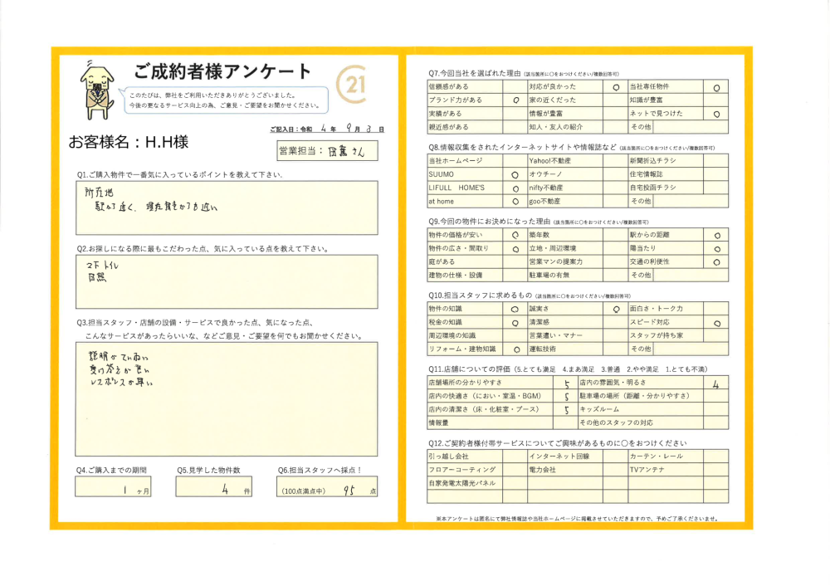Click the Q6 staff score field showing 95

(327, 491)
